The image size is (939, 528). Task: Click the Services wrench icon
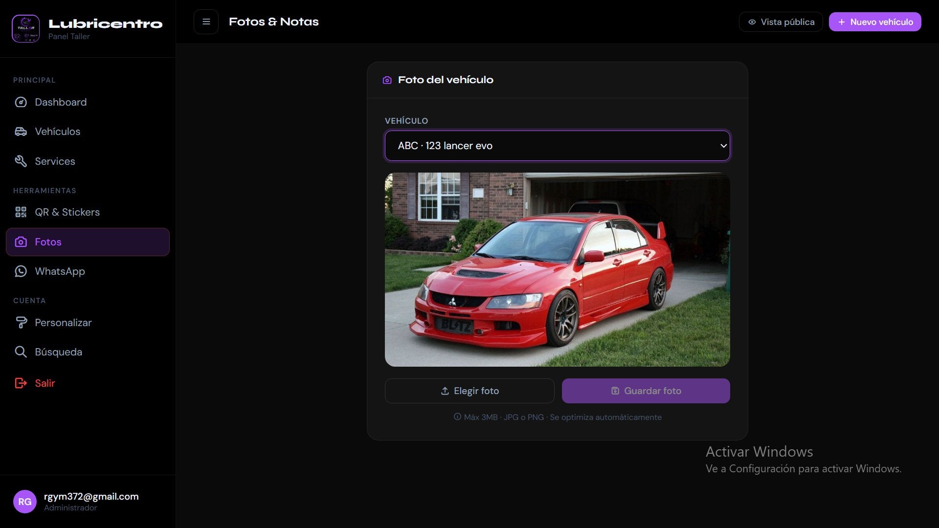click(x=21, y=161)
